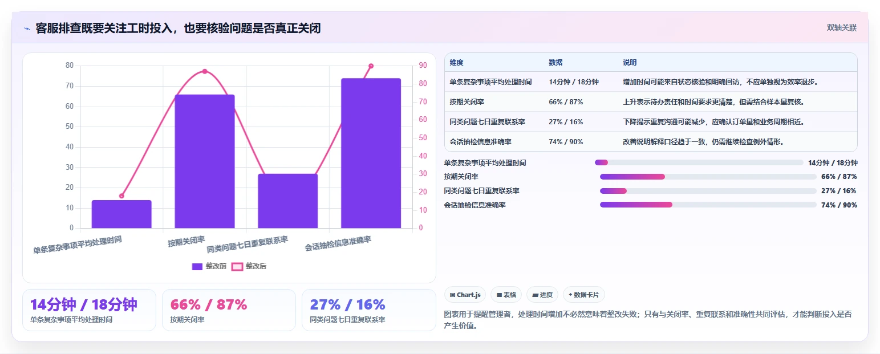
Task: Click table cell 27% / 16%
Action: click(566, 122)
